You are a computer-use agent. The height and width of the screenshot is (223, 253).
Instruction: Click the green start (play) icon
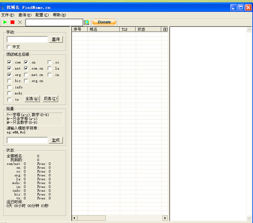pos(5,22)
